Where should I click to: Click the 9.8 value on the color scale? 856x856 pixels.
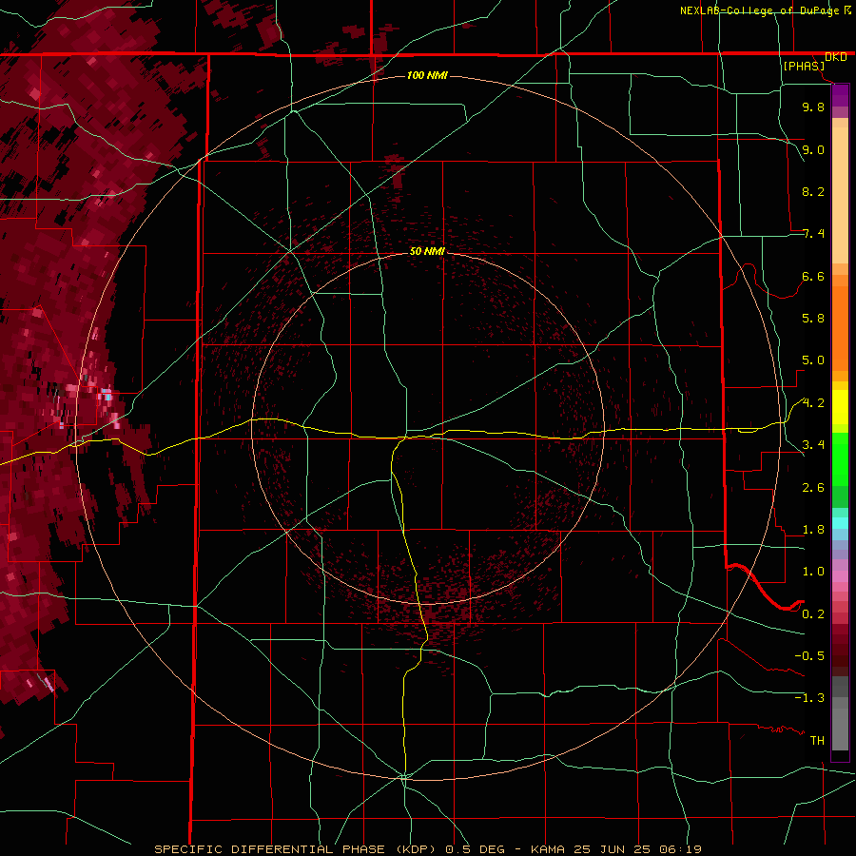(813, 107)
